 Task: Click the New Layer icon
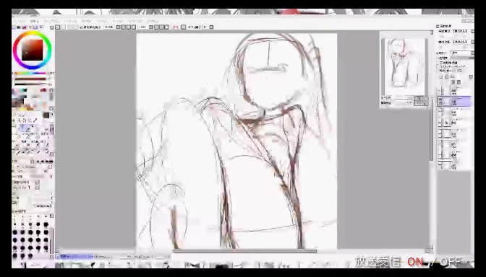[x=441, y=76]
